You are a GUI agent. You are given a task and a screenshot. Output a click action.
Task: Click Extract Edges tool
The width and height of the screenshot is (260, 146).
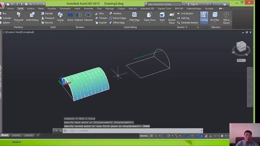point(118,18)
